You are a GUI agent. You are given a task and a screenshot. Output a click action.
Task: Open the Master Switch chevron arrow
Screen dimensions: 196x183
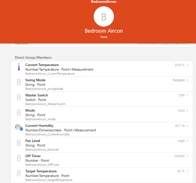point(187,95)
